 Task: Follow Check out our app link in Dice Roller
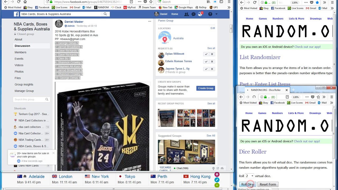click(x=307, y=141)
